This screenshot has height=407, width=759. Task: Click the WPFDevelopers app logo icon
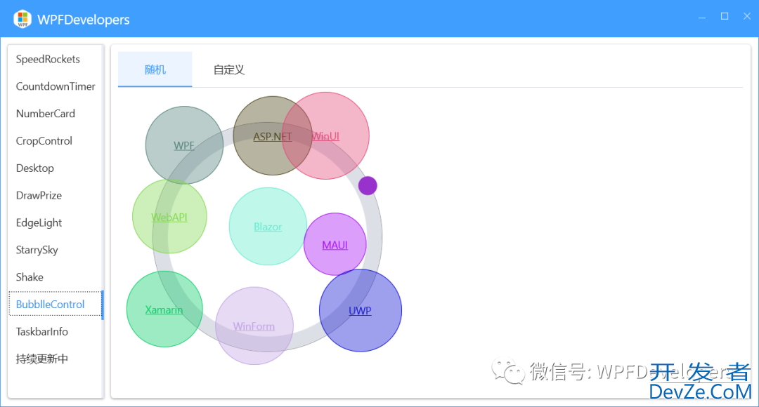tap(22, 20)
